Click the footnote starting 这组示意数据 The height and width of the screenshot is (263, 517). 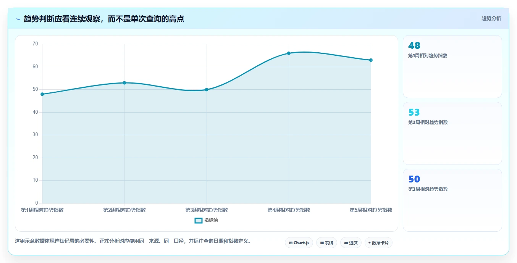point(134,241)
